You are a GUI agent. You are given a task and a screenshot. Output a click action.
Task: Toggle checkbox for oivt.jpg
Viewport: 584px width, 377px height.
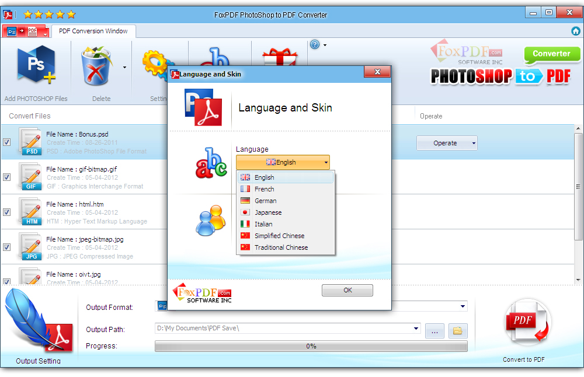point(6,281)
